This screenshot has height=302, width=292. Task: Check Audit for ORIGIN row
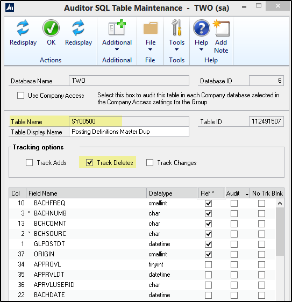point(234,254)
